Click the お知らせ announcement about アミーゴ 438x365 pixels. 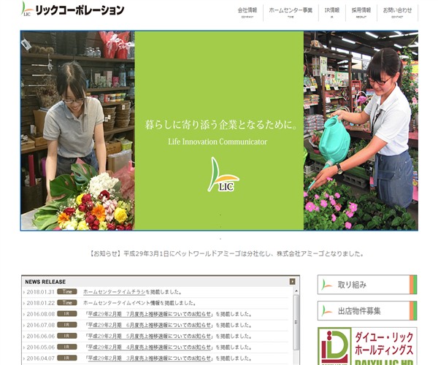226,253
